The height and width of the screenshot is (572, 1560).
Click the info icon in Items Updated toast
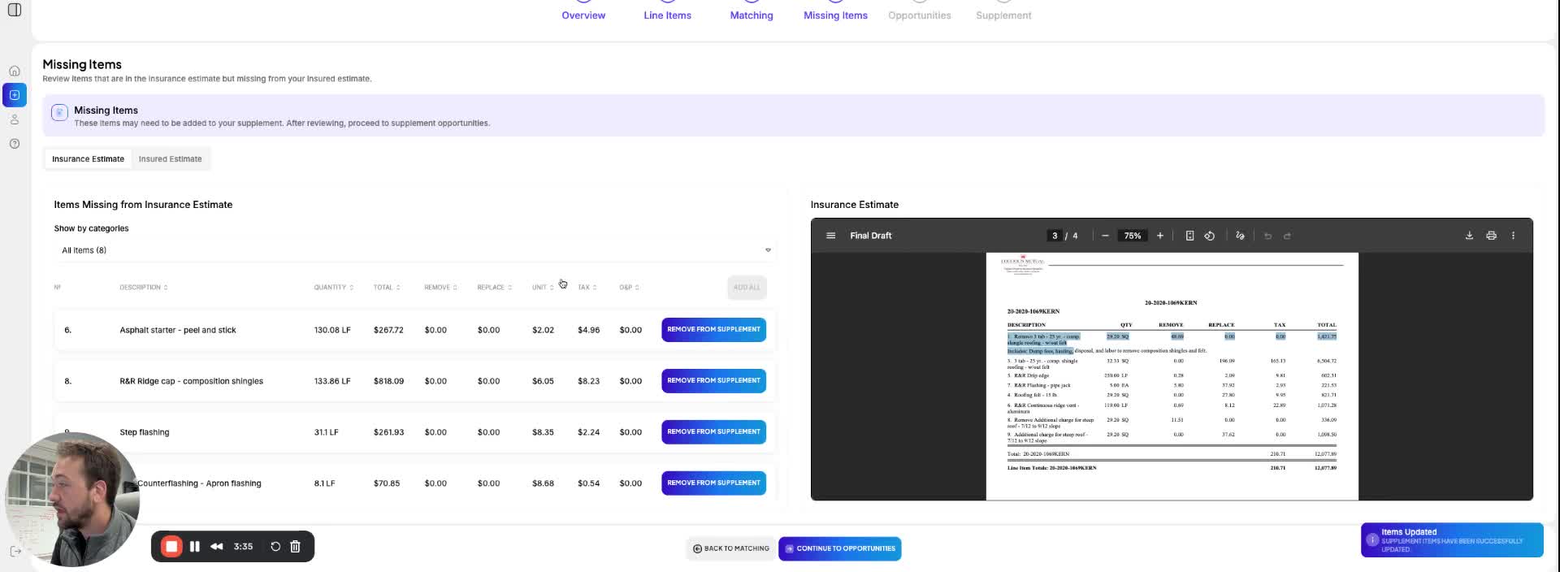[1372, 540]
